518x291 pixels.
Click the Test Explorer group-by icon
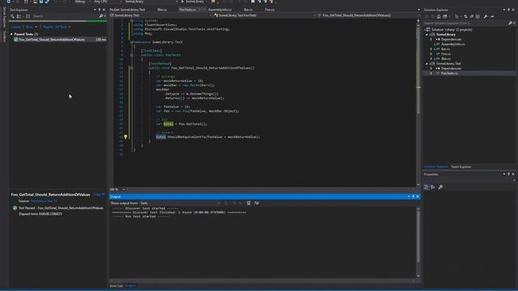pos(19,16)
